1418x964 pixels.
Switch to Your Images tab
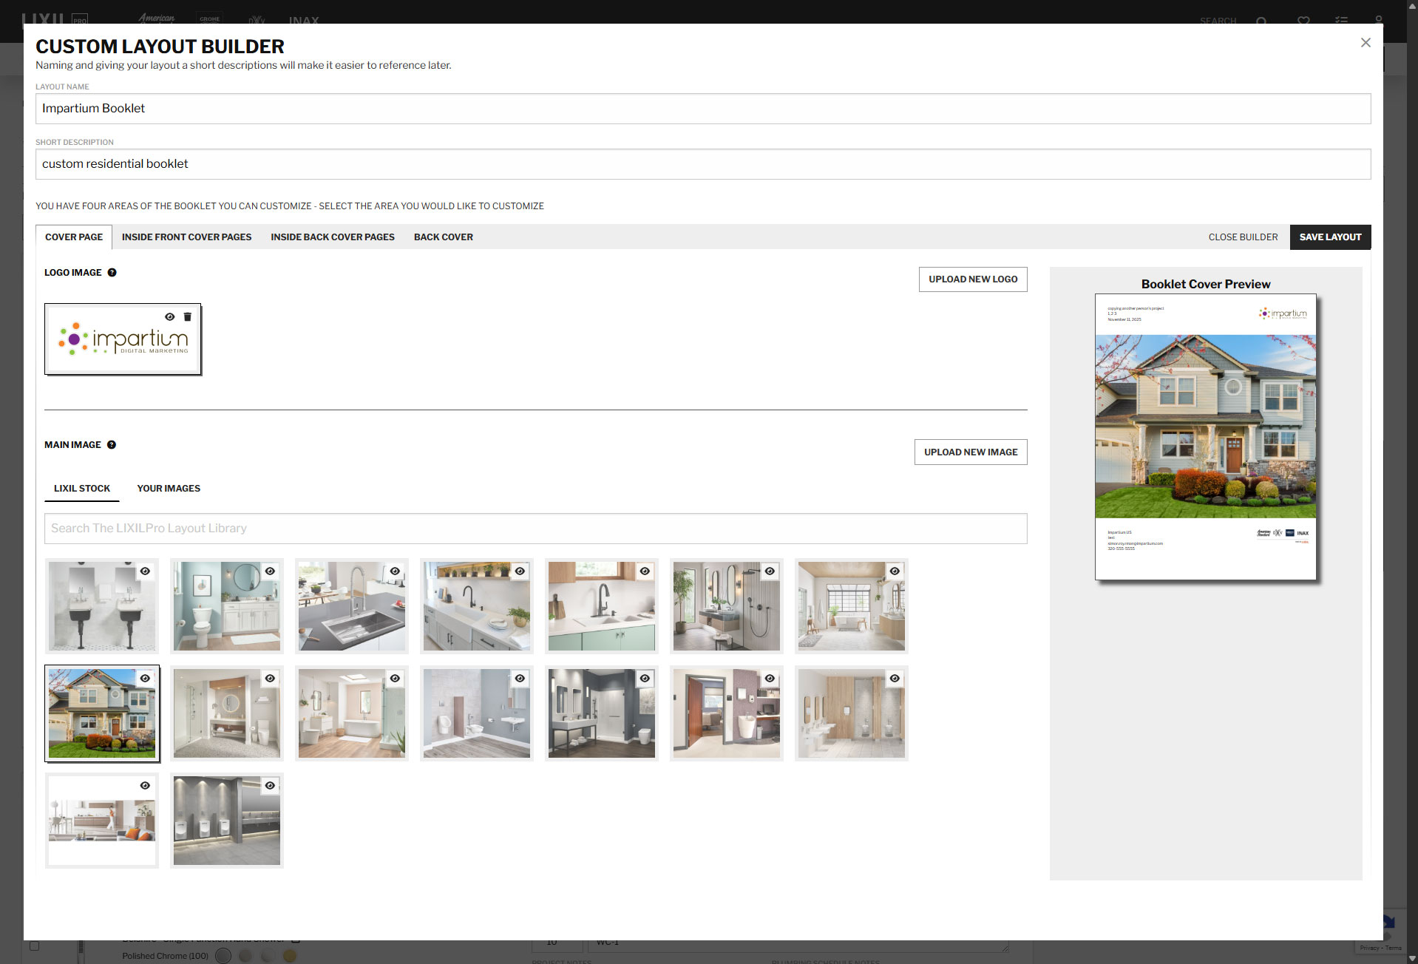pos(169,489)
